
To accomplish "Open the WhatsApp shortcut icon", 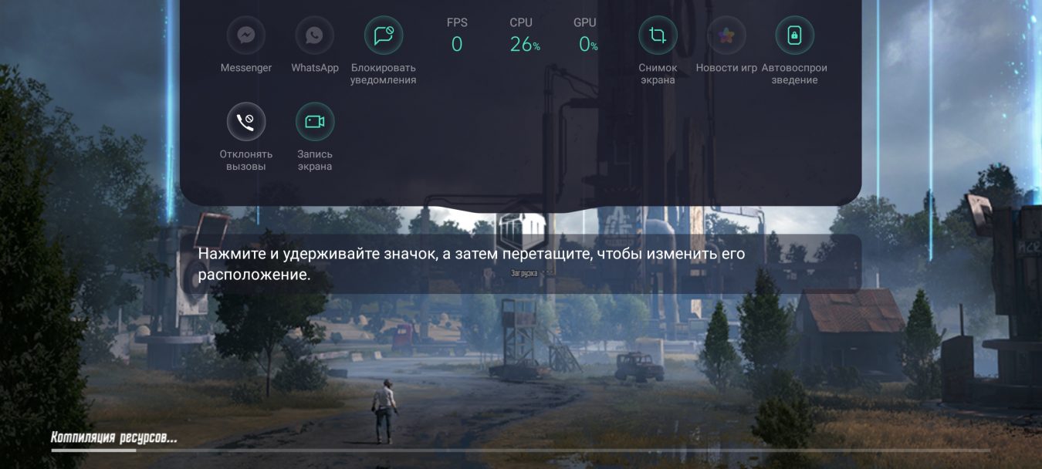I will [x=314, y=35].
